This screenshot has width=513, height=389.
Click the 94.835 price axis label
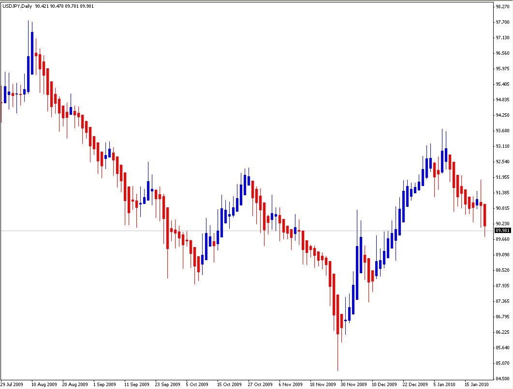click(x=502, y=100)
